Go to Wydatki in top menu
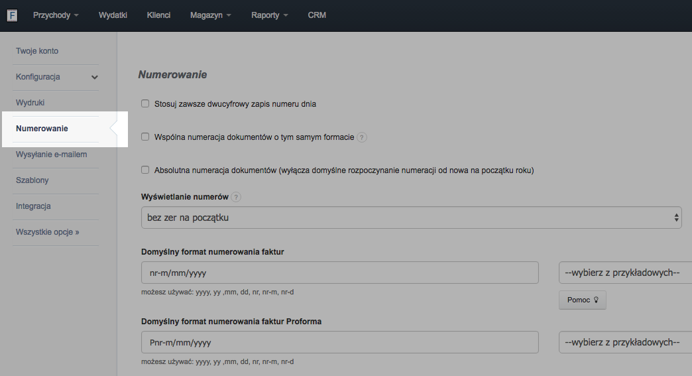The image size is (692, 376). tap(113, 15)
